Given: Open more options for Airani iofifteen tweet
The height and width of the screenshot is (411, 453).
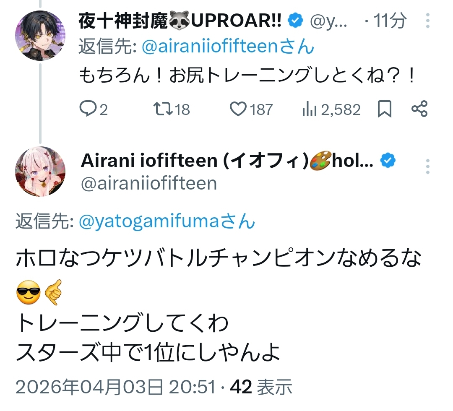Looking at the screenshot, I should (427, 166).
